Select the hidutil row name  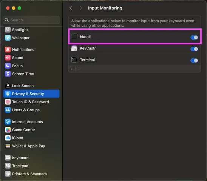pyautogui.click(x=85, y=37)
